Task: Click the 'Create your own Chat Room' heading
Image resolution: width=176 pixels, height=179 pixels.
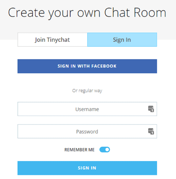Action: pos(87,13)
